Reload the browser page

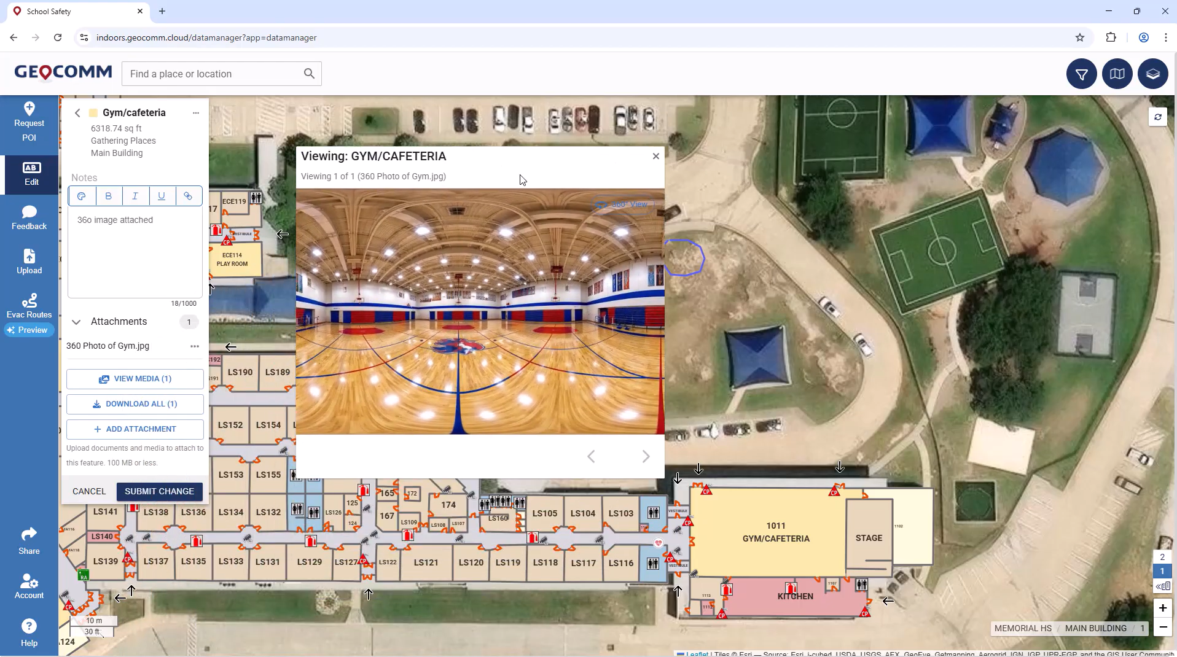58,37
